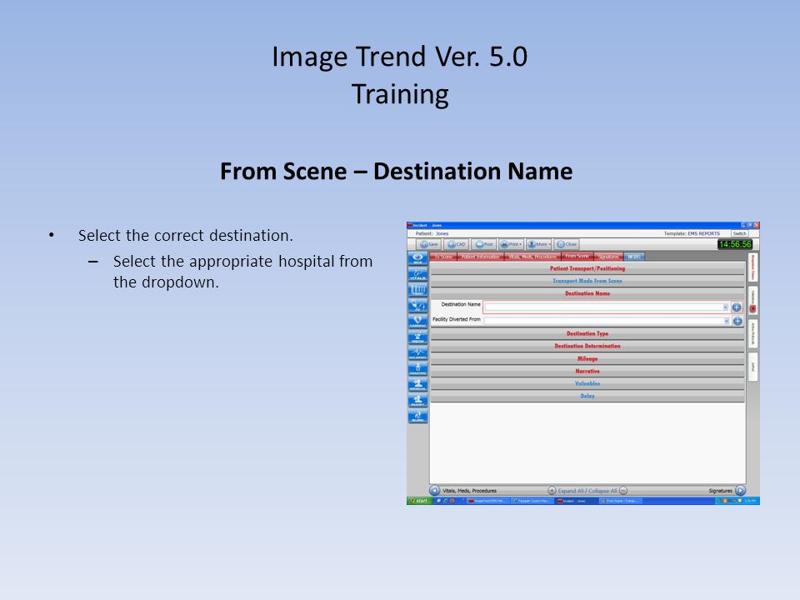Click the Close toolbar button

pyautogui.click(x=567, y=244)
